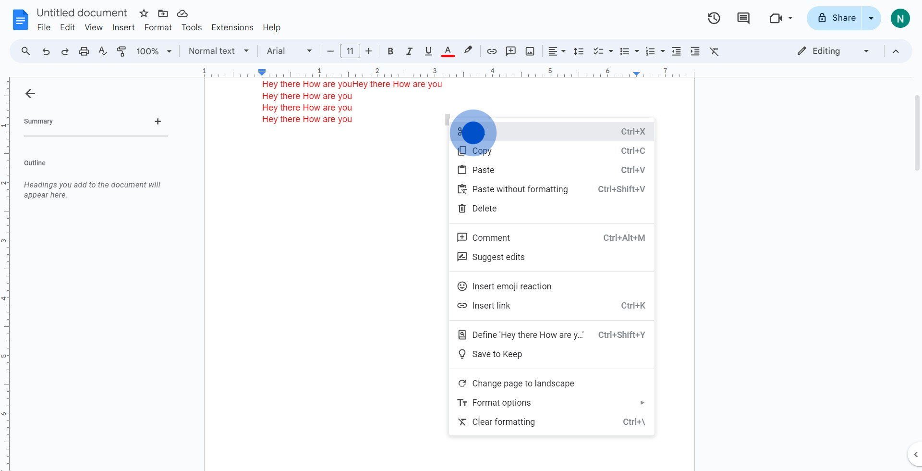Star the Untitled document
The image size is (922, 471).
pos(144,13)
